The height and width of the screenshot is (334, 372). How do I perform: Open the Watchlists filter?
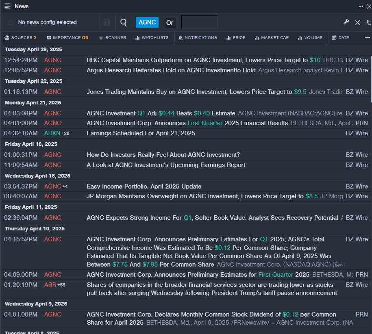[152, 38]
